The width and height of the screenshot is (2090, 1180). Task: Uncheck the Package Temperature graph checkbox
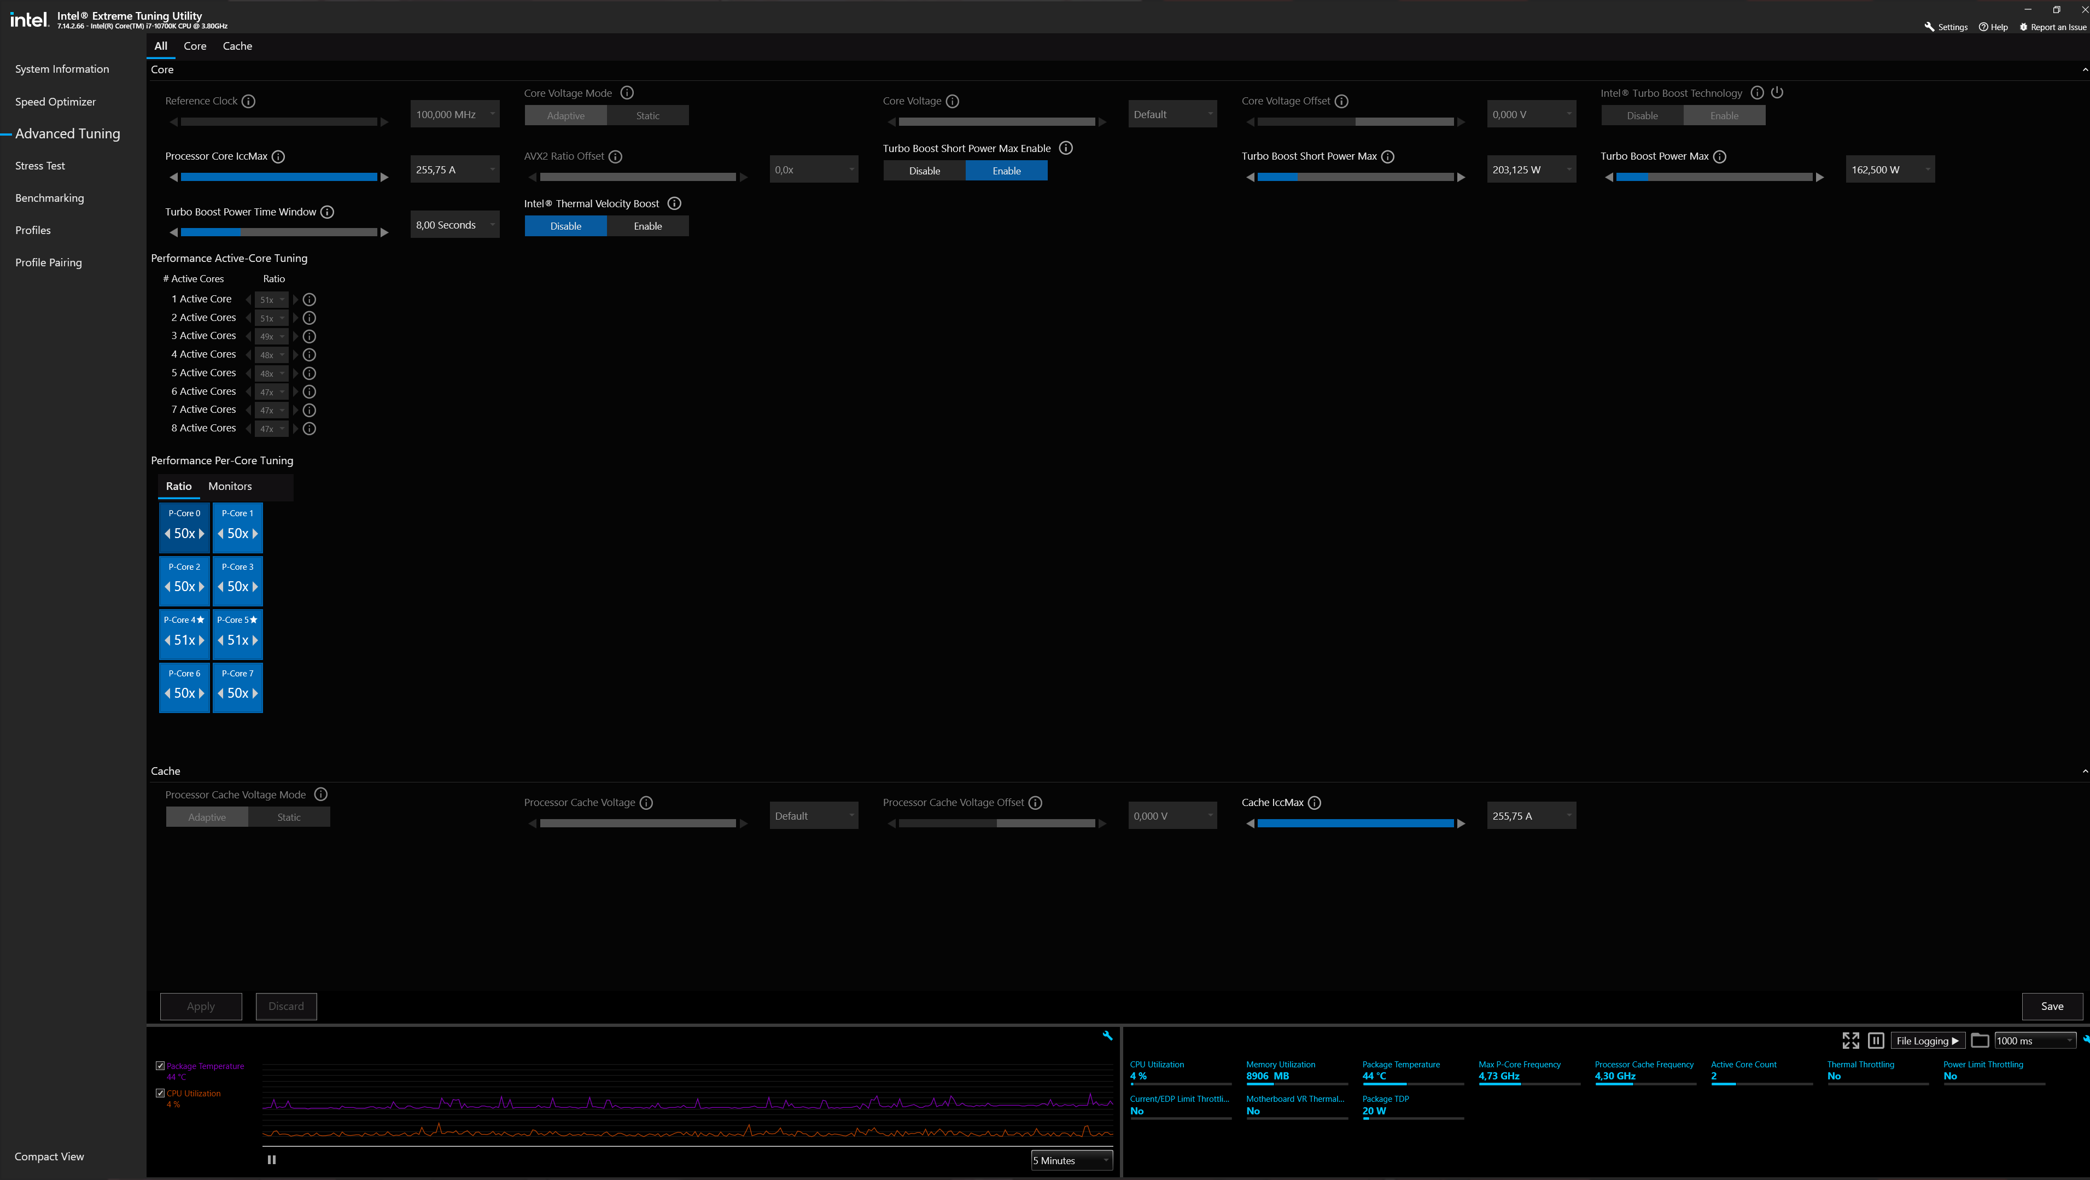point(160,1066)
